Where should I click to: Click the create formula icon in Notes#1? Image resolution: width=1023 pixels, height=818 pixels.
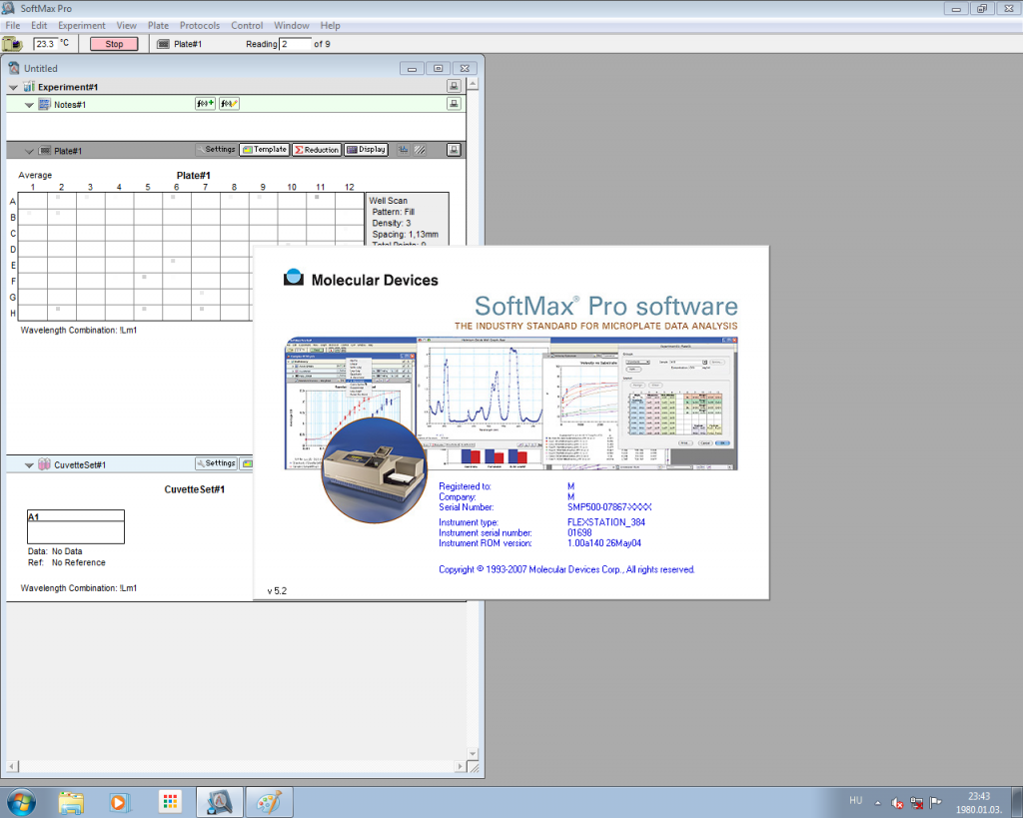pos(205,104)
